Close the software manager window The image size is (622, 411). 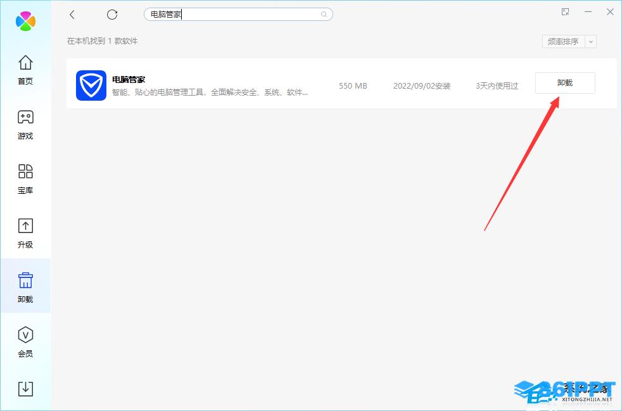click(610, 12)
